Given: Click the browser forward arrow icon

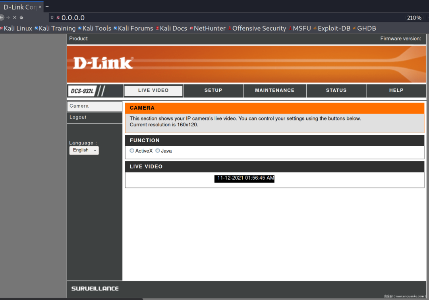Looking at the screenshot, I should coord(8,17).
